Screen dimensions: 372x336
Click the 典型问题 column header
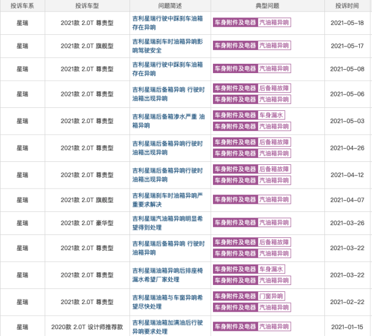click(268, 6)
